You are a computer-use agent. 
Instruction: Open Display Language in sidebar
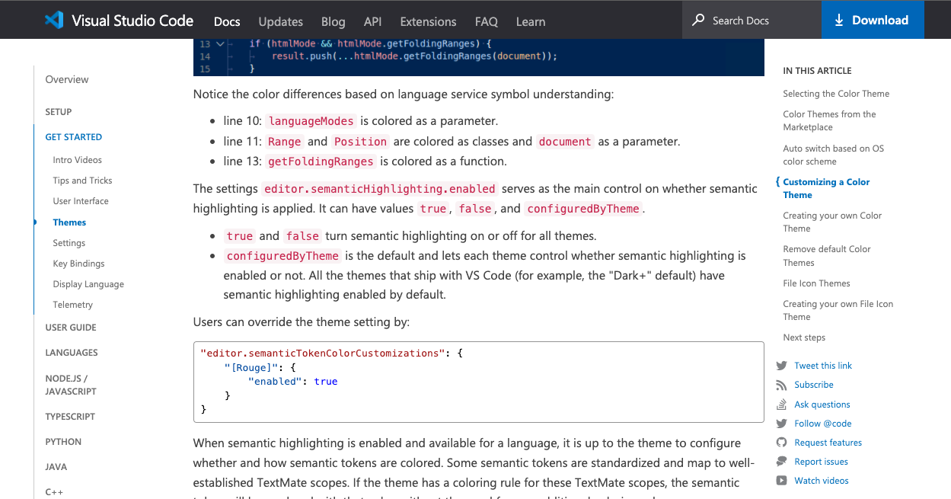pos(88,284)
